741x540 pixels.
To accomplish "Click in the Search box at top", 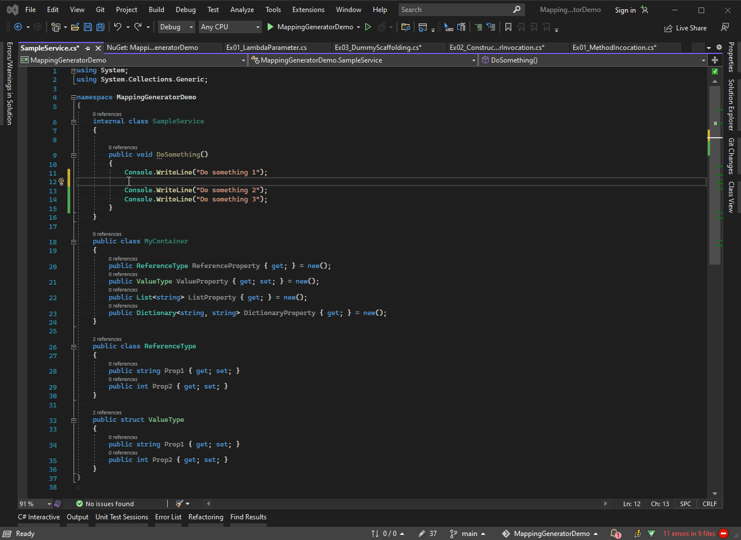I will (461, 10).
